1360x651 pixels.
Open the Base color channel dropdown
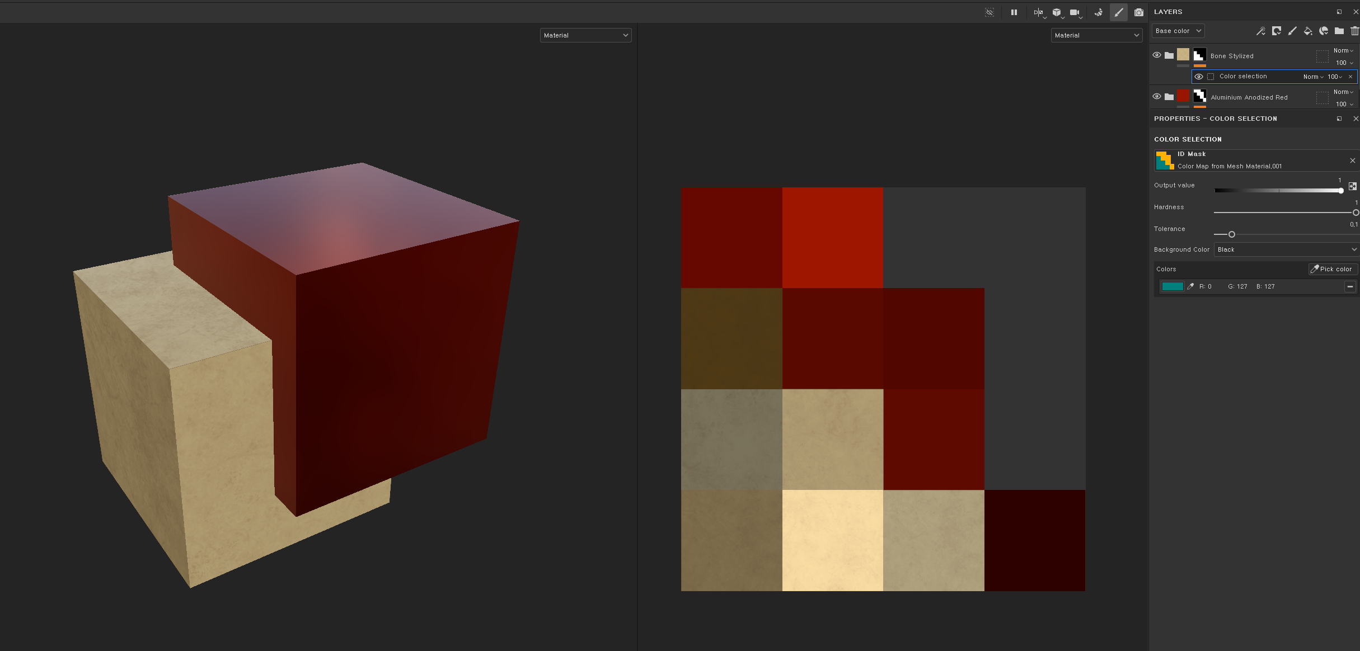1178,31
